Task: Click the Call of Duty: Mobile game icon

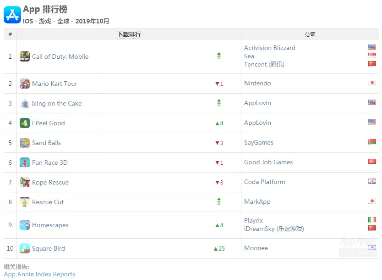Action: click(25, 56)
